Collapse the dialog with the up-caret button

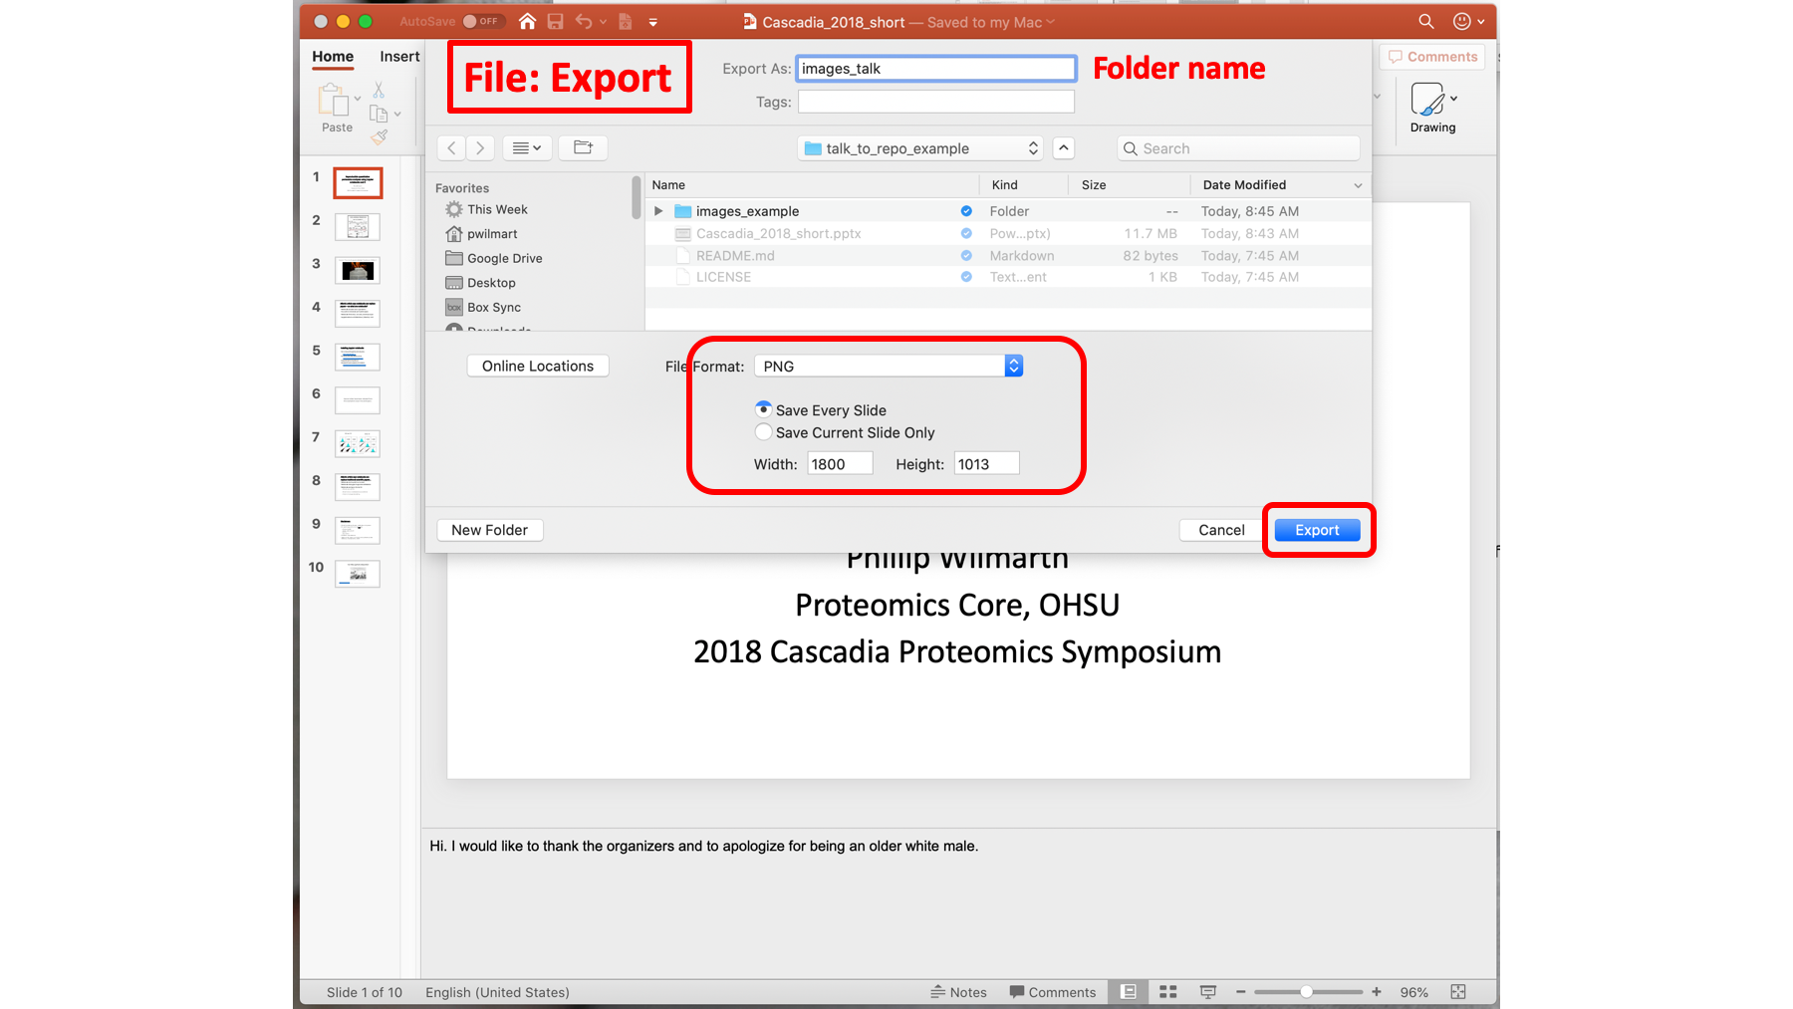pyautogui.click(x=1064, y=148)
